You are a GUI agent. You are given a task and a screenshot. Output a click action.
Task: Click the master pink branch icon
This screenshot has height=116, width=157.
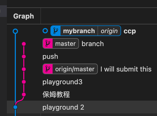[x=48, y=43]
